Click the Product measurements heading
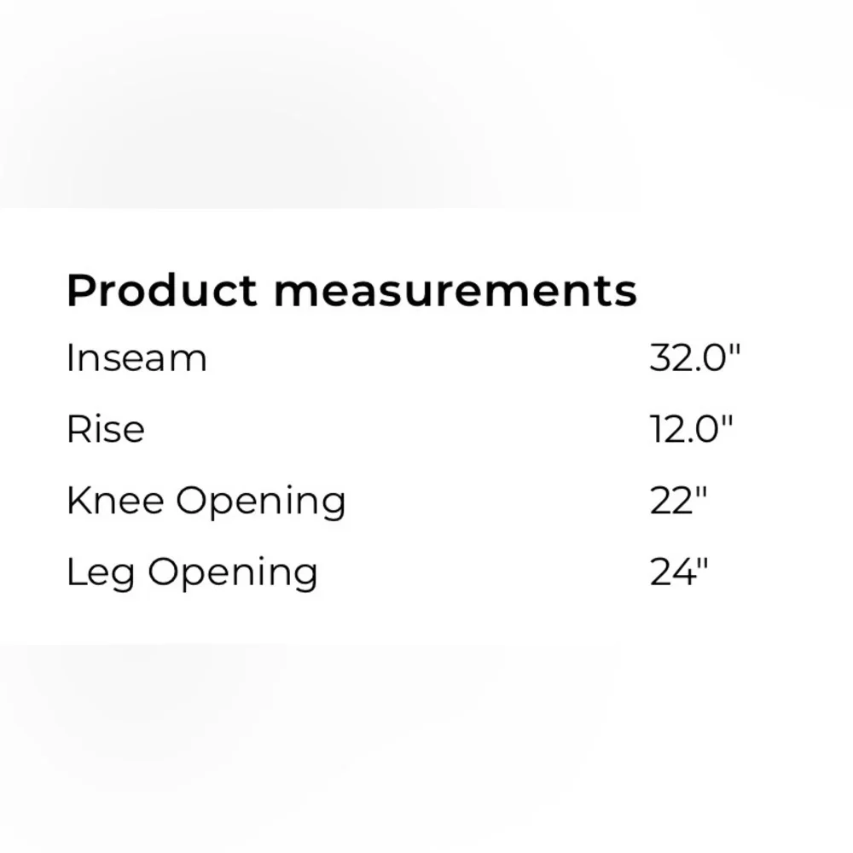This screenshot has height=853, width=853. tap(351, 292)
